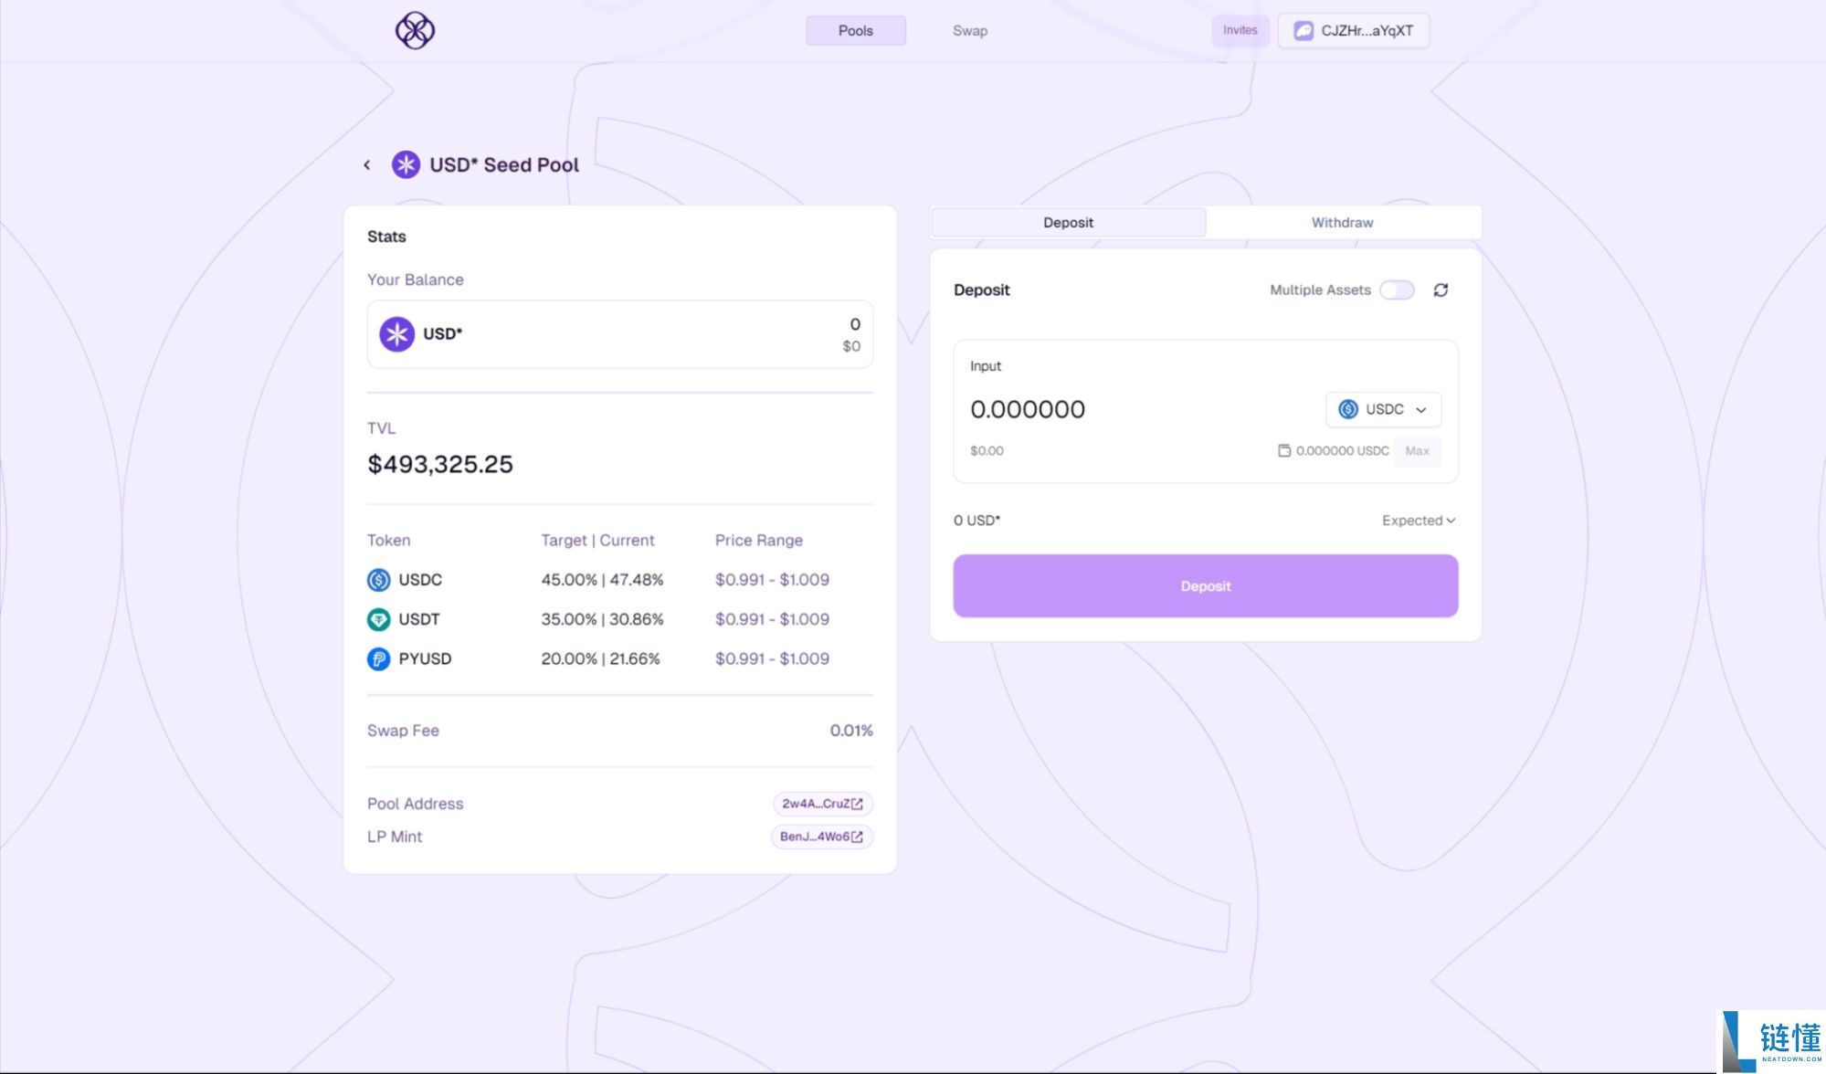Click the USDC token icon in table
Image resolution: width=1826 pixels, height=1074 pixels.
pyautogui.click(x=378, y=580)
